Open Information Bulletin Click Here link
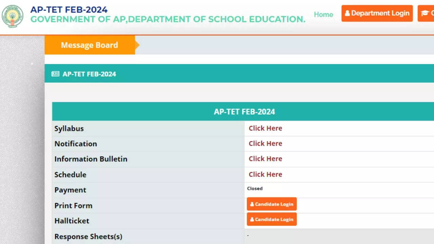The image size is (434, 244). click(265, 159)
